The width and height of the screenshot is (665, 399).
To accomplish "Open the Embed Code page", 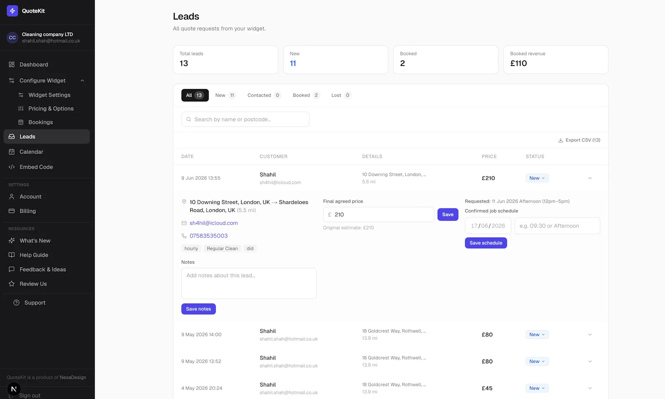I will (47, 167).
